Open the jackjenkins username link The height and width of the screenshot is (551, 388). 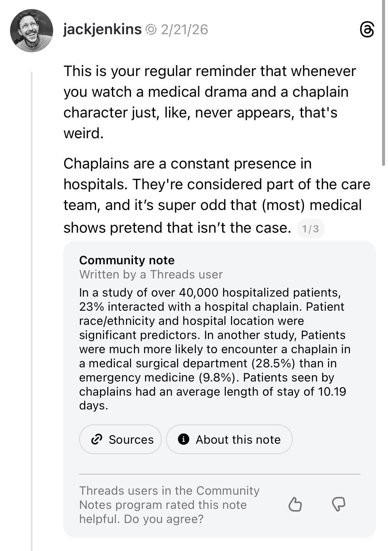(102, 29)
